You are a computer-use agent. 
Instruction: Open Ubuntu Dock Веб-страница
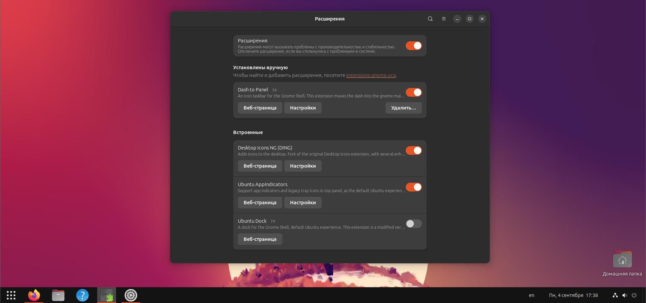coord(260,239)
